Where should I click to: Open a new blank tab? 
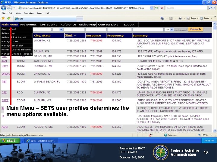coord(80,19)
